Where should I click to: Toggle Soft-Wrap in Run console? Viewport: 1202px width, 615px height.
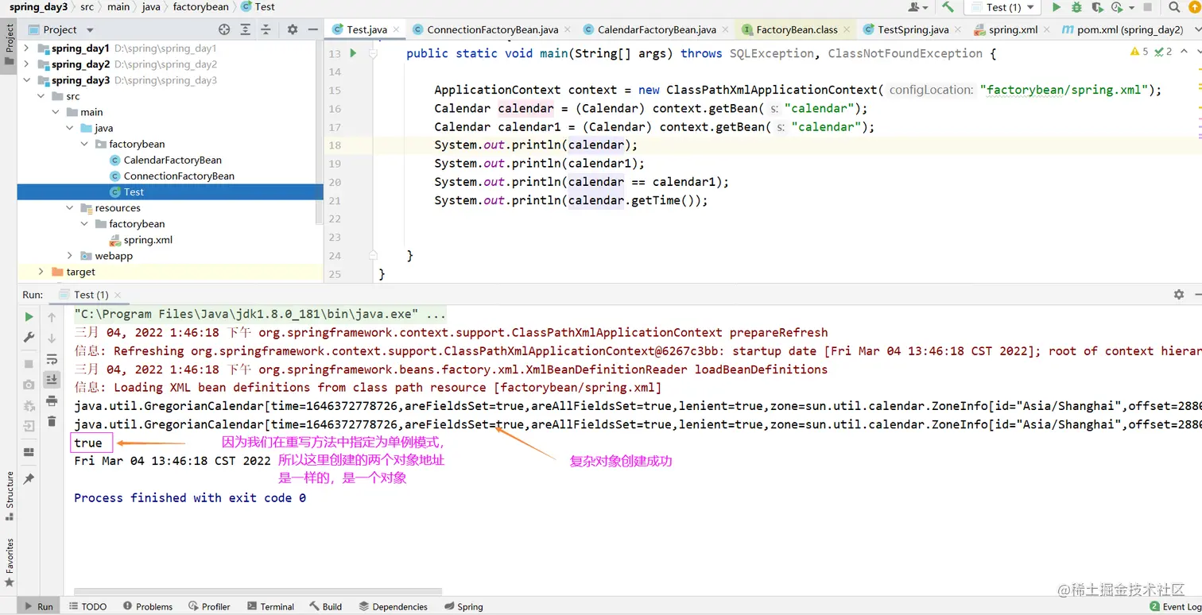[52, 359]
